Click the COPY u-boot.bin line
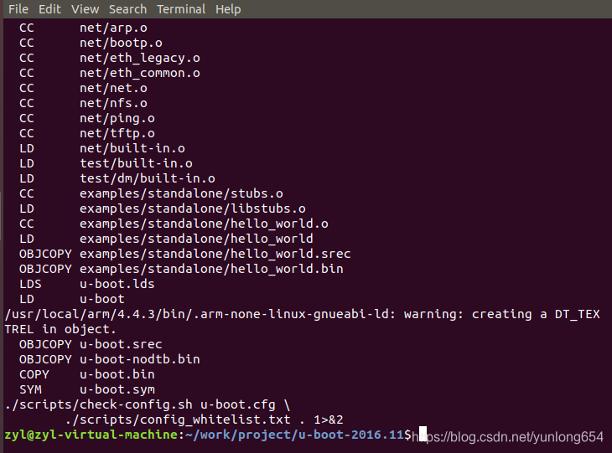This screenshot has width=612, height=453. (x=87, y=374)
